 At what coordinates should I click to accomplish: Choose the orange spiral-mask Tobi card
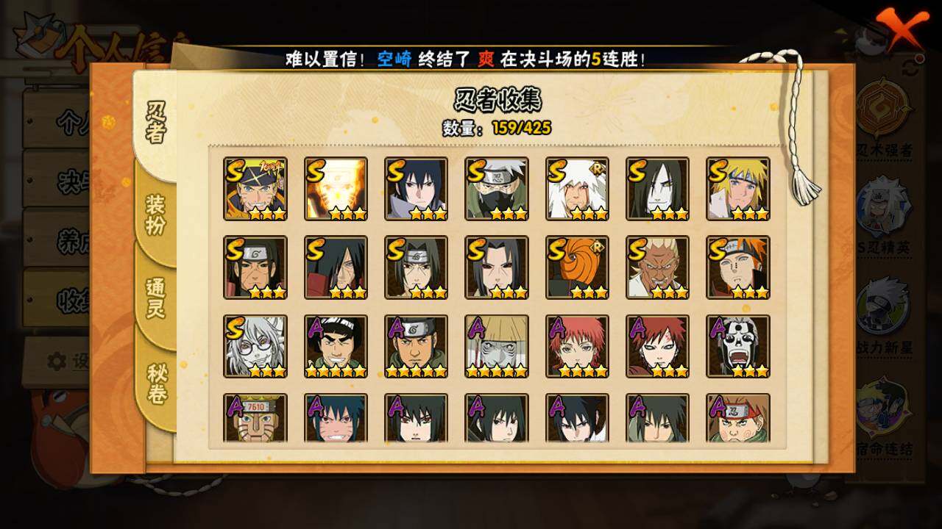coord(577,267)
